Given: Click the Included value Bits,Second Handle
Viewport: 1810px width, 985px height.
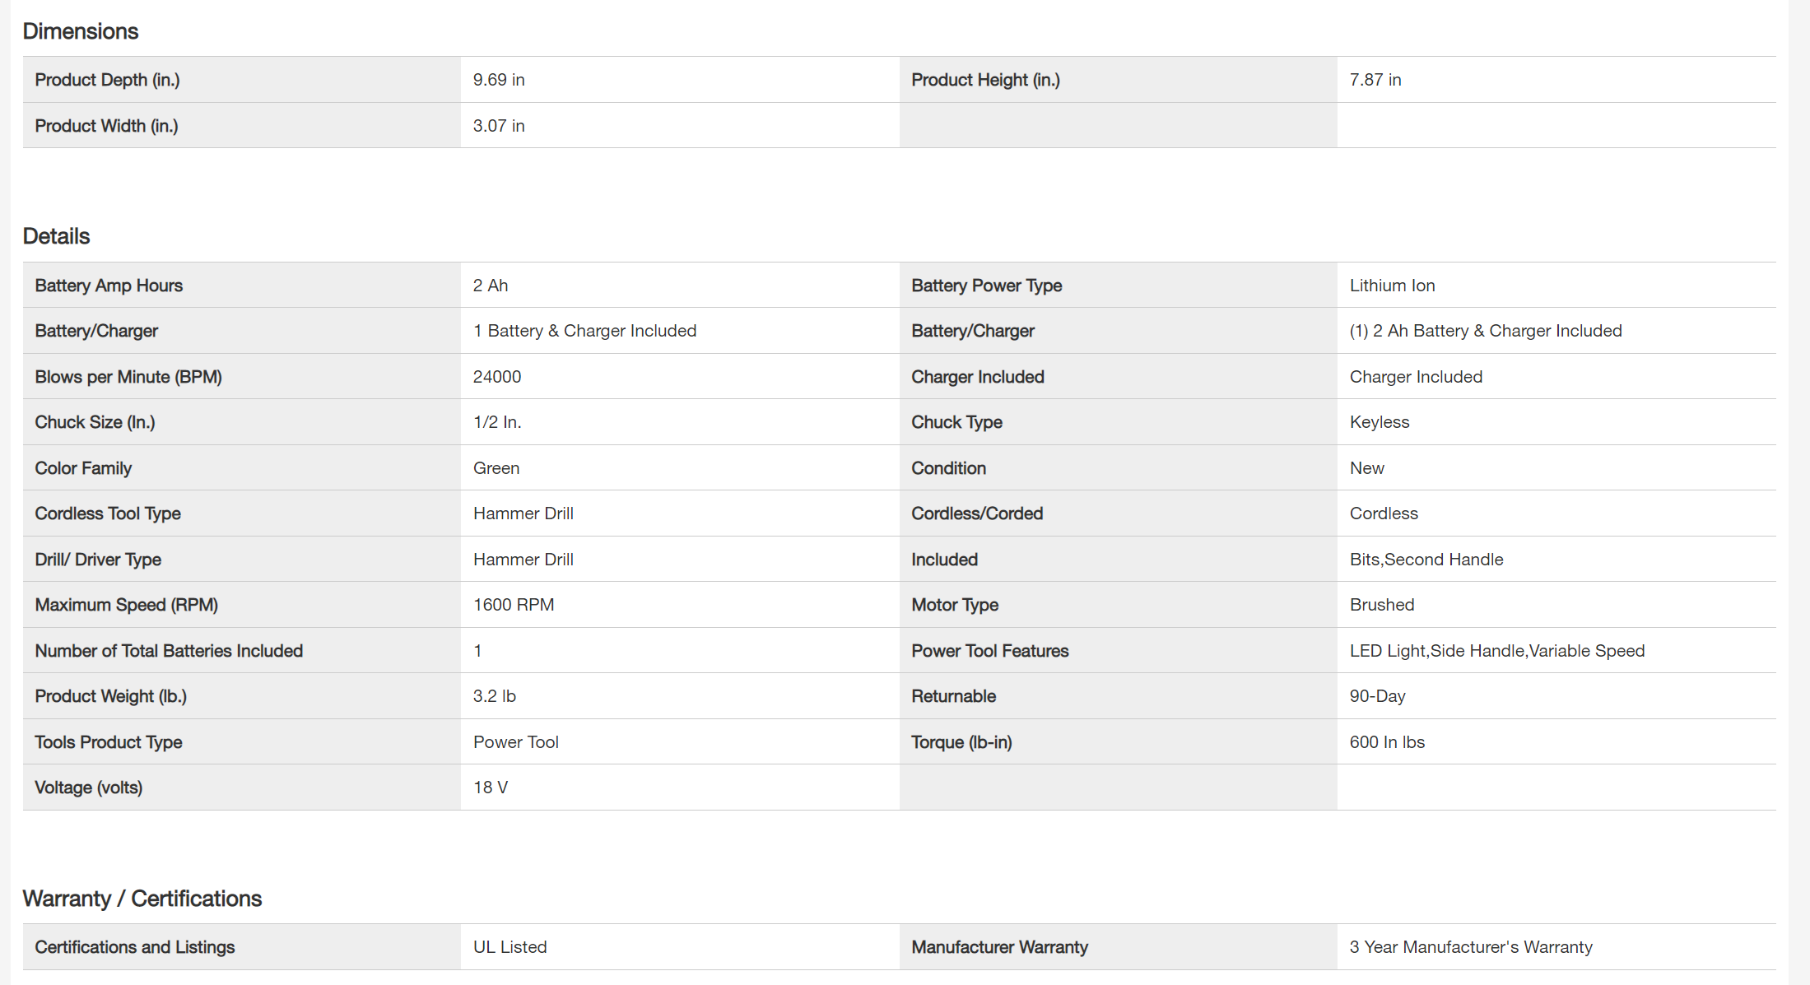Looking at the screenshot, I should pyautogui.click(x=1426, y=560).
